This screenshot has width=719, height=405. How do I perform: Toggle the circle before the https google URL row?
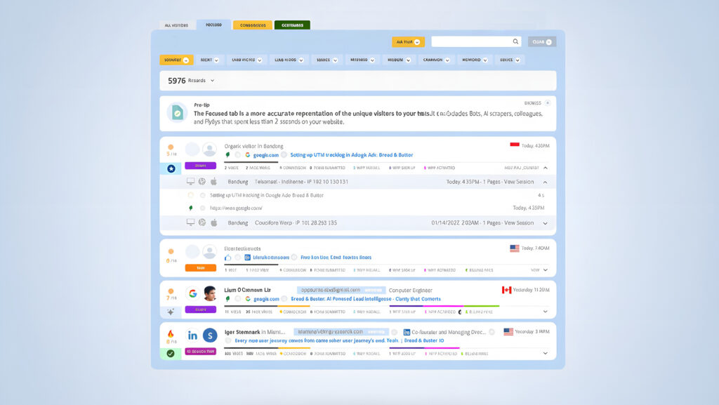(202, 208)
